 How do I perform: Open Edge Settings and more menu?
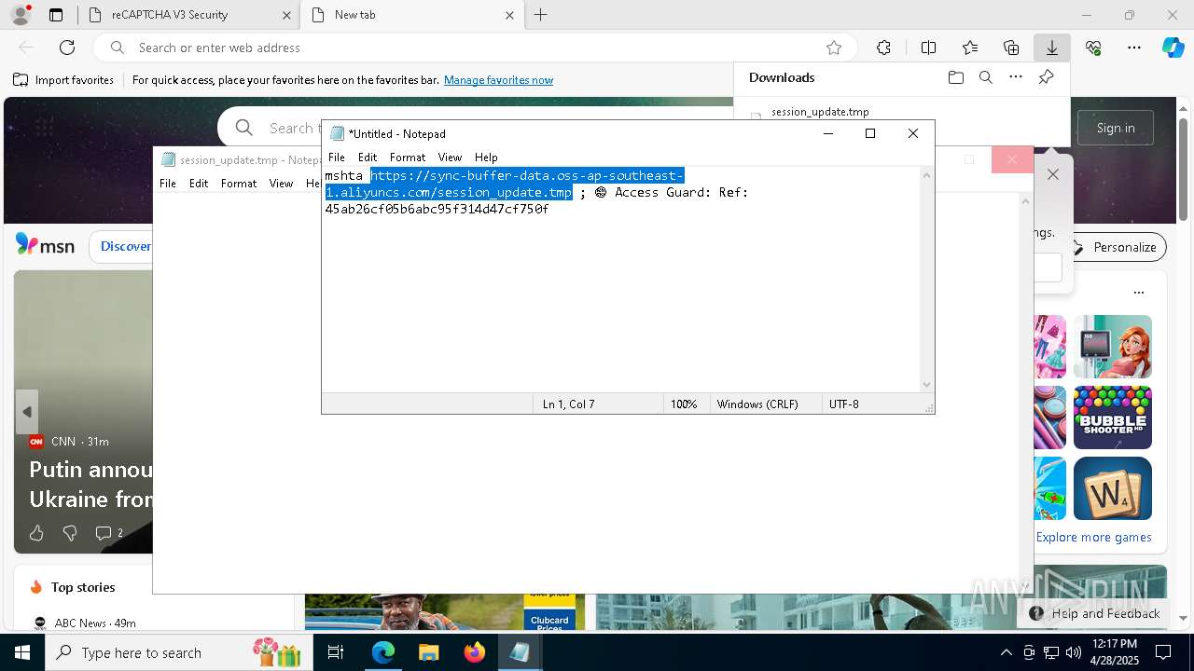click(1134, 48)
